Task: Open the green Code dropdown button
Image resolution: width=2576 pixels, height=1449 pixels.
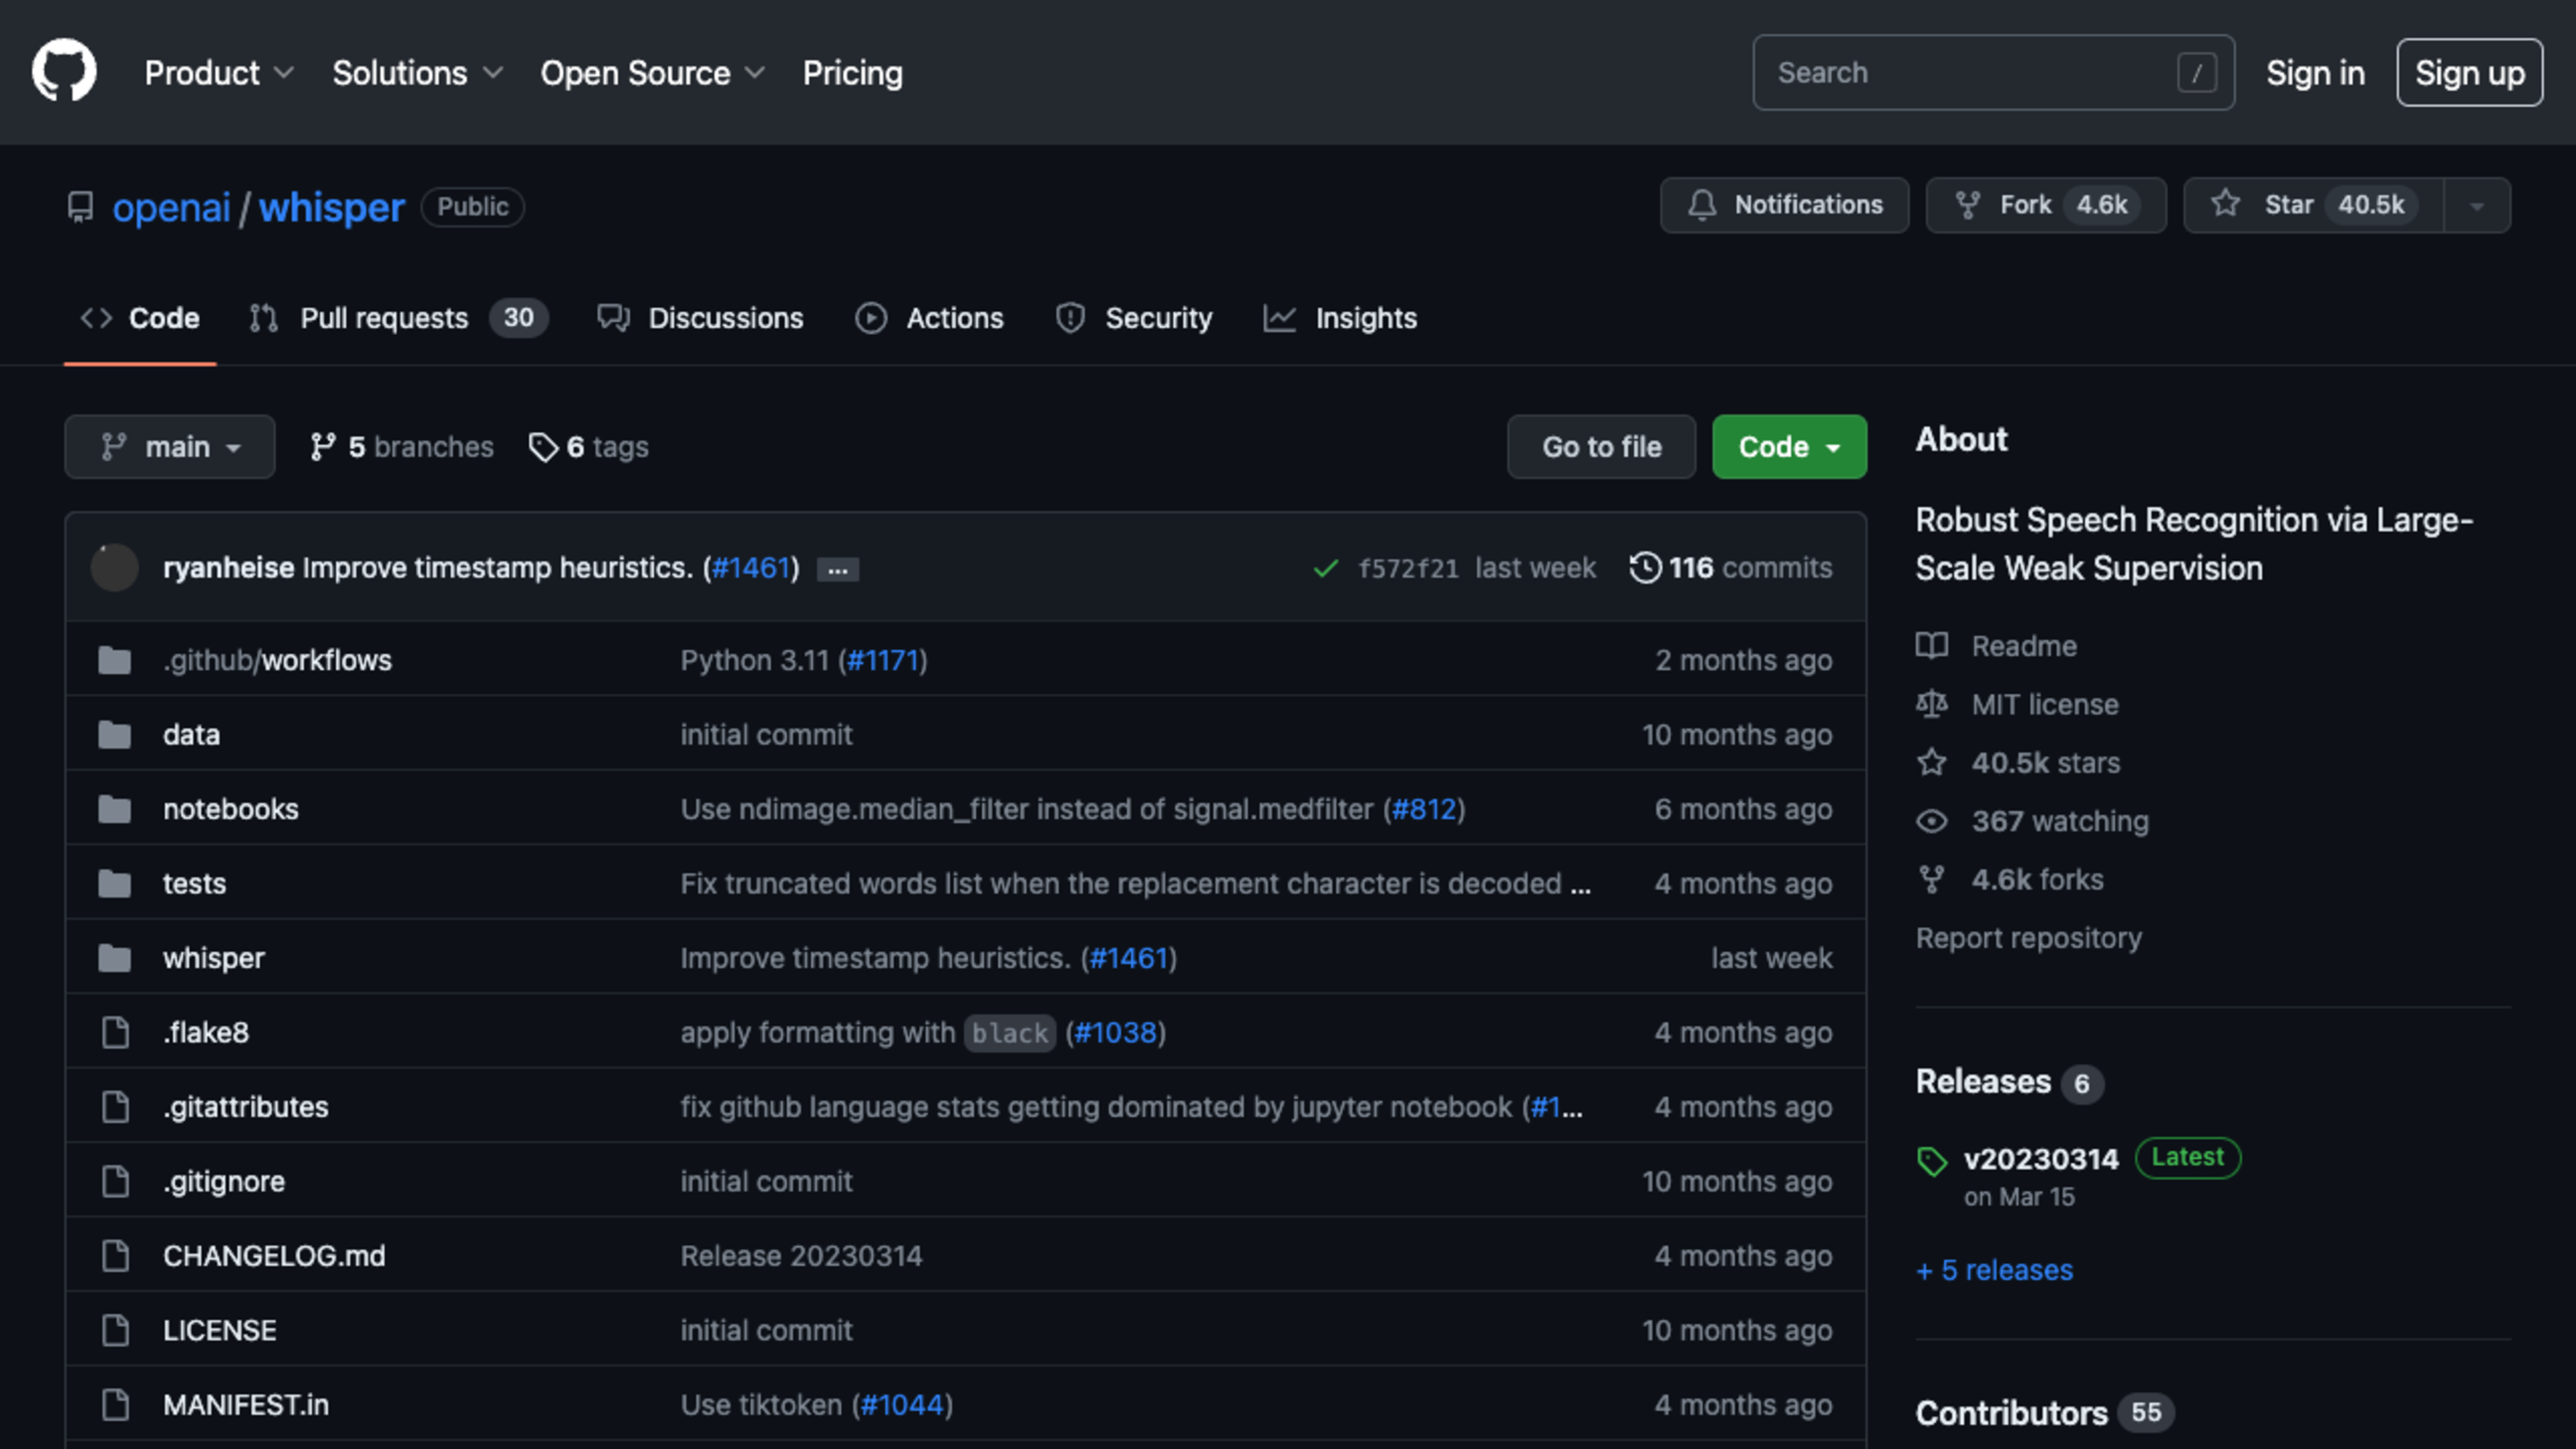Action: pos(1789,447)
